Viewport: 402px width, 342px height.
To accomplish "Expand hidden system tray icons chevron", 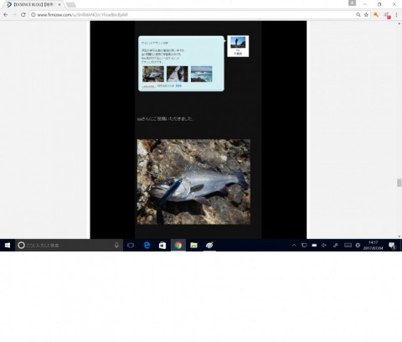I will point(294,246).
